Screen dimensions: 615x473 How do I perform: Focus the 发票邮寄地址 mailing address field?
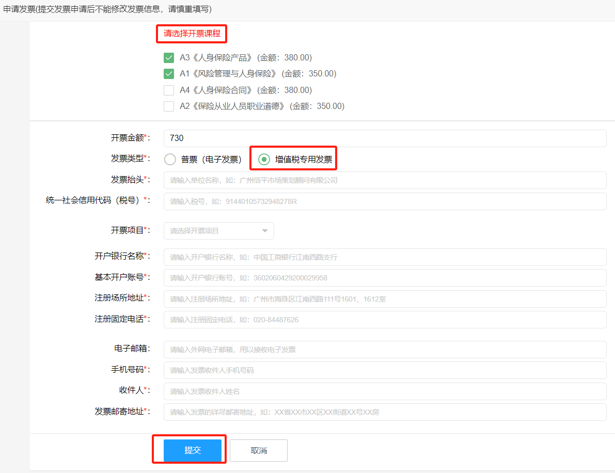coord(385,413)
